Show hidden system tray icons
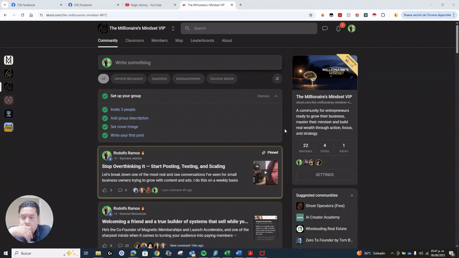 point(392,254)
